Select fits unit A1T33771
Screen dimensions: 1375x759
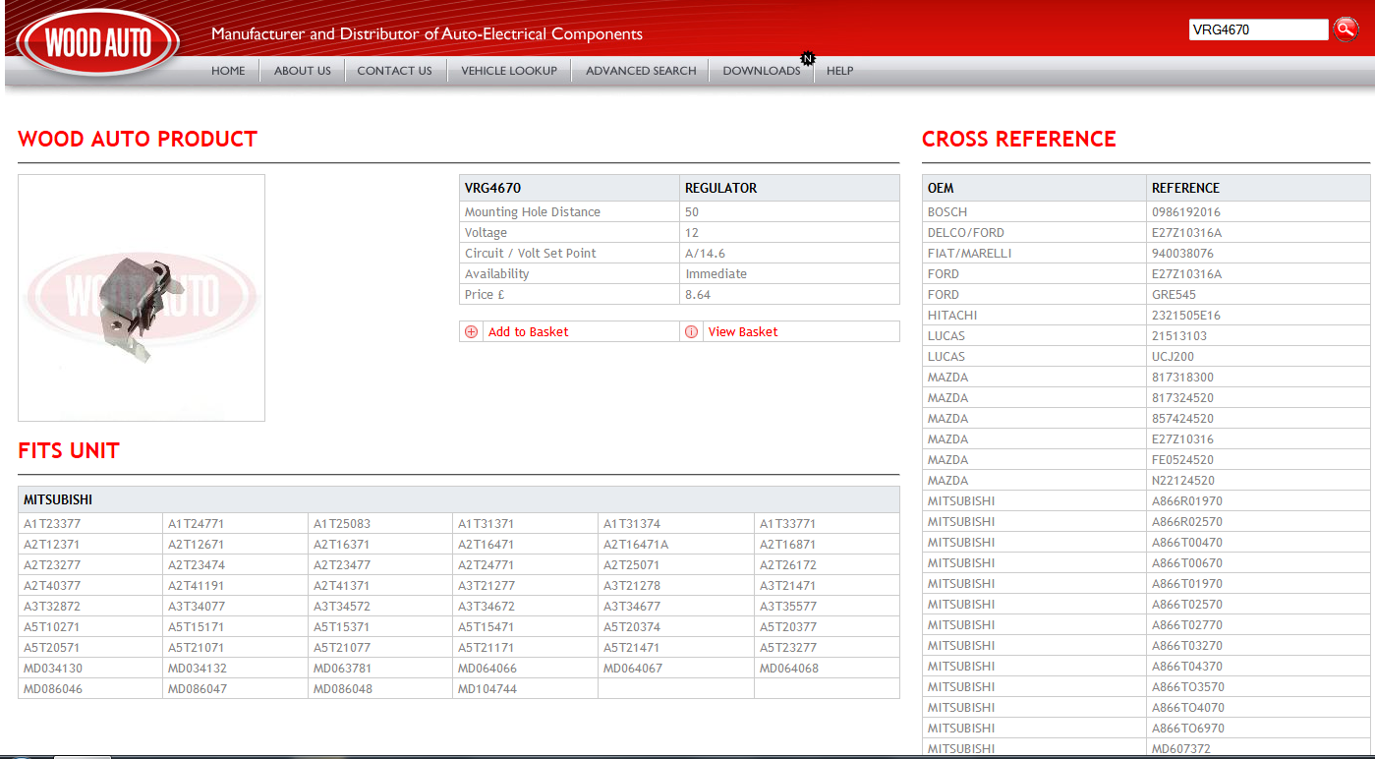tap(788, 524)
